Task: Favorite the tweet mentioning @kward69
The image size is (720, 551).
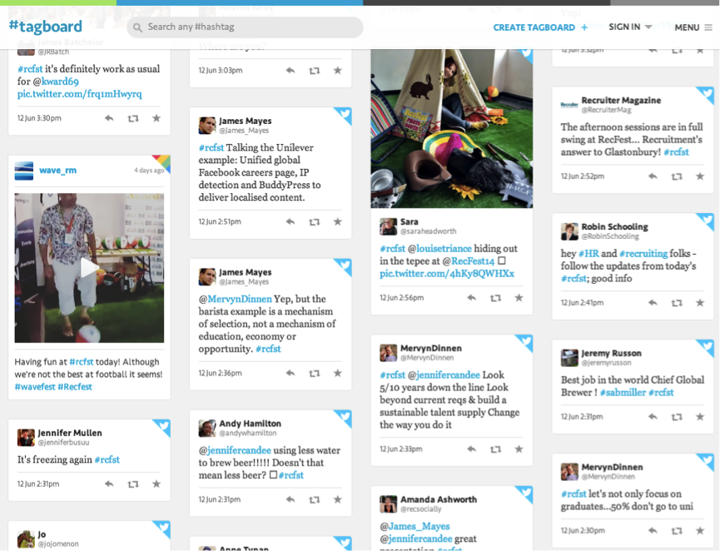Action: [x=156, y=118]
